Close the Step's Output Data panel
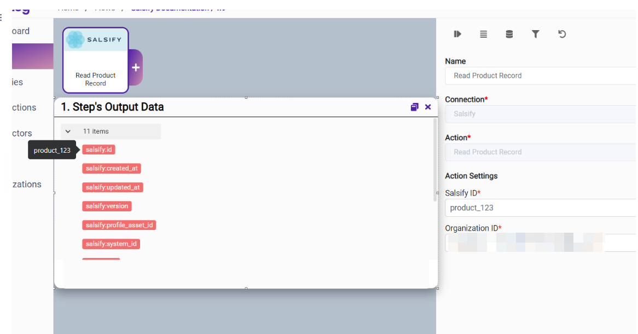The image size is (638, 334). coord(428,107)
